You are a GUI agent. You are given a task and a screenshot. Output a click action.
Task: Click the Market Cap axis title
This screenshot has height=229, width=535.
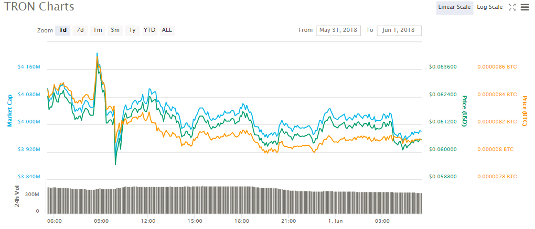coord(10,111)
